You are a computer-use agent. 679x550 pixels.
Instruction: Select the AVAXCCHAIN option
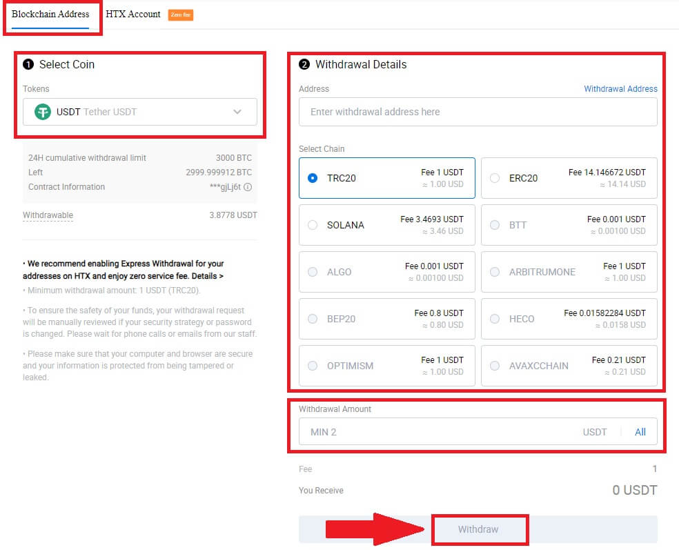tap(495, 365)
